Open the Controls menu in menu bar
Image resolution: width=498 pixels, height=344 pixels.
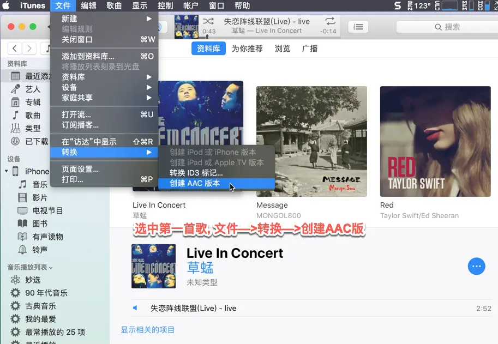click(165, 5)
